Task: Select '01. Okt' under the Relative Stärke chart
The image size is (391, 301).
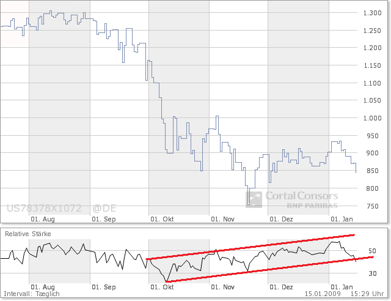Action: click(x=162, y=287)
